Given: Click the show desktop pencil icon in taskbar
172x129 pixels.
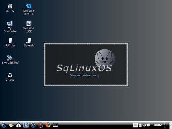Looking at the screenshot, I should (x=11, y=125).
